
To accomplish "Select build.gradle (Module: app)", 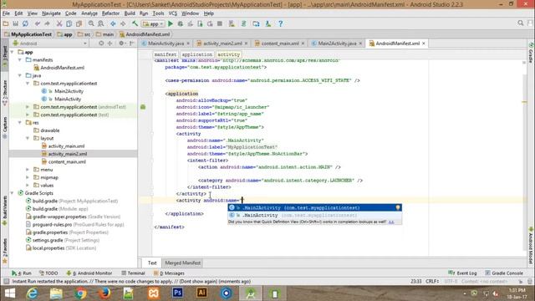I will [x=60, y=209].
